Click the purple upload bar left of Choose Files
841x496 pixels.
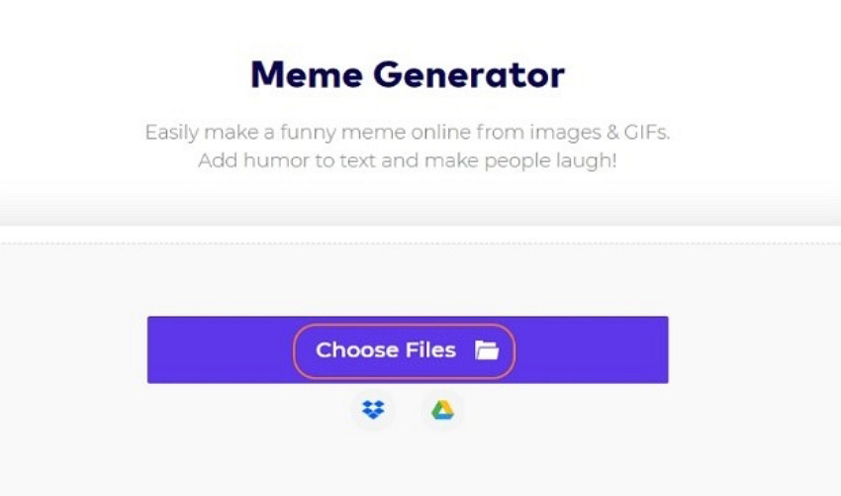tap(220, 350)
